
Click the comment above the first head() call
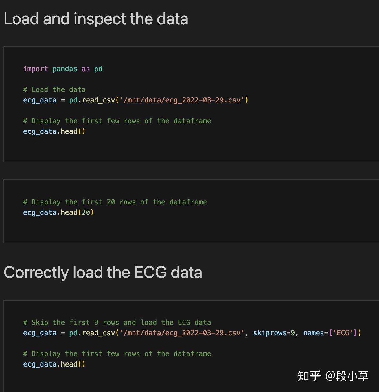pos(117,121)
